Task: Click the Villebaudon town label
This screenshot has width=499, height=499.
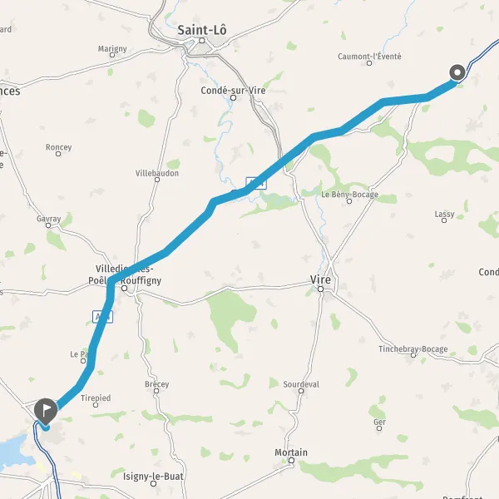Action: point(157,173)
